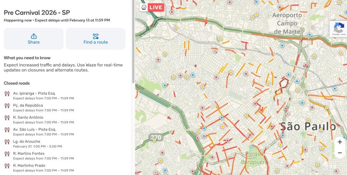Click the Aeroporto Campo de Marte label
Image resolution: width=347 pixels, height=175 pixels.
point(287,23)
